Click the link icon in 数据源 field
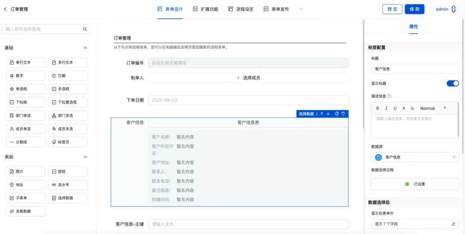This screenshot has width=465, height=234. [x=454, y=157]
